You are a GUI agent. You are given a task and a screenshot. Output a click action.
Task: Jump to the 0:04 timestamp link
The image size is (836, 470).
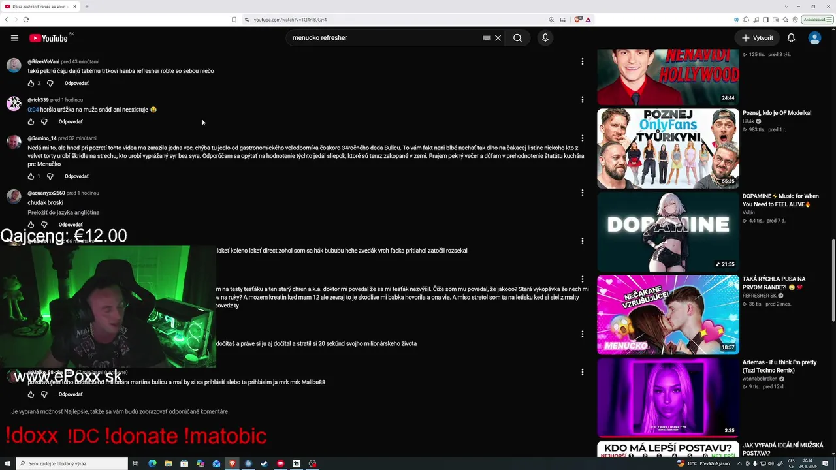33,110
